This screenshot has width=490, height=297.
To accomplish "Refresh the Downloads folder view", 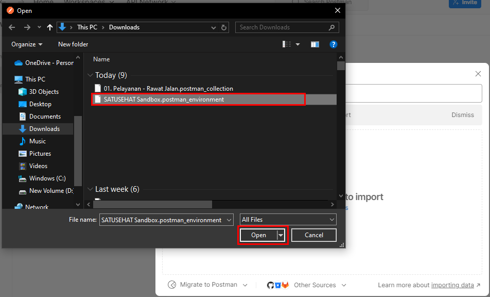I will coord(224,27).
